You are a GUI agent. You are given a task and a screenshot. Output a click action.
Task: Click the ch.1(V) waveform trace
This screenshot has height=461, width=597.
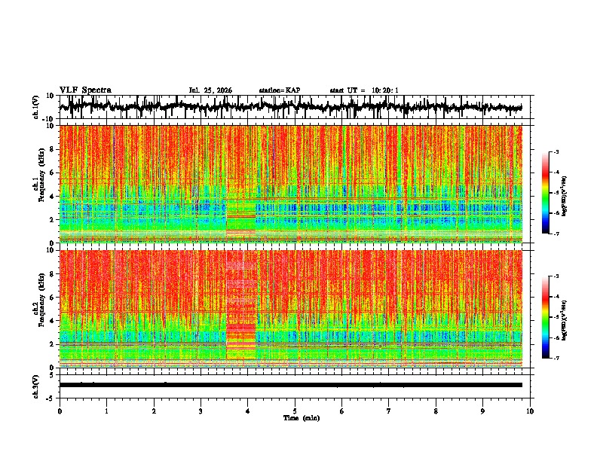290,106
